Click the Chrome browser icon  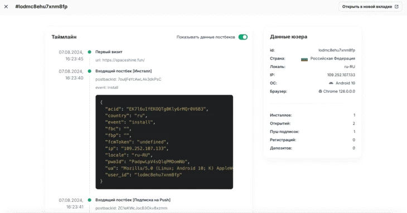(320, 91)
